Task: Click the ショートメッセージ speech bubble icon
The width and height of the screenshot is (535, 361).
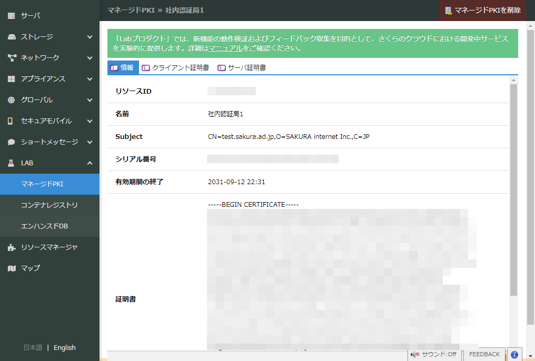Action: pos(11,142)
